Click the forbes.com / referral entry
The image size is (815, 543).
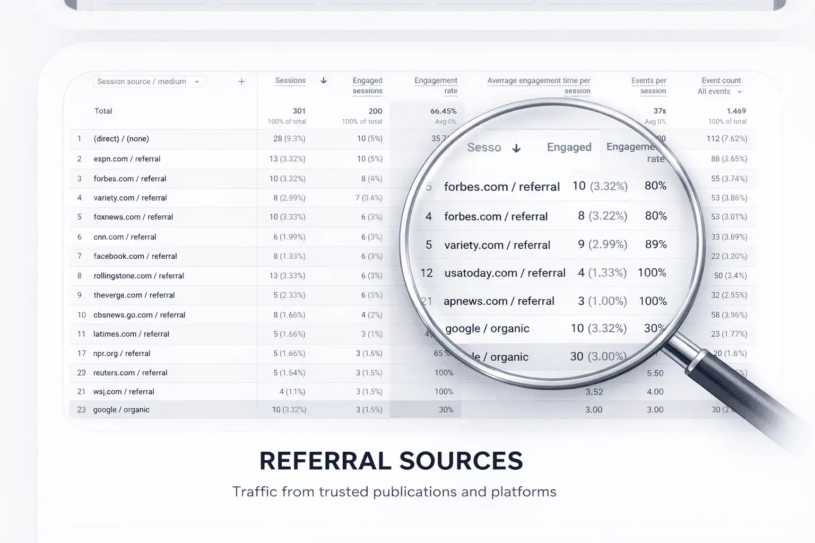[x=131, y=179]
